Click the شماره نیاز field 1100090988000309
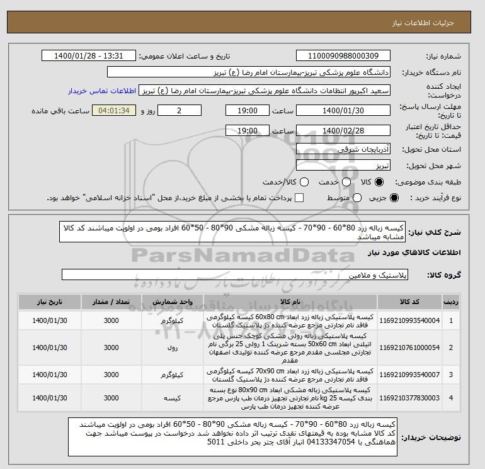The width and height of the screenshot is (485, 469). tap(343, 55)
